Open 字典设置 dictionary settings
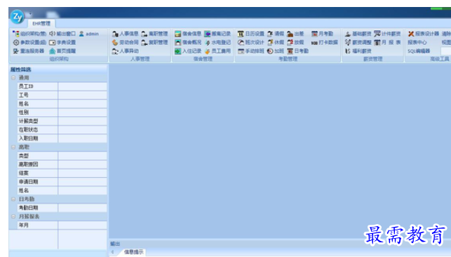This screenshot has height=257, width=451. [x=62, y=43]
